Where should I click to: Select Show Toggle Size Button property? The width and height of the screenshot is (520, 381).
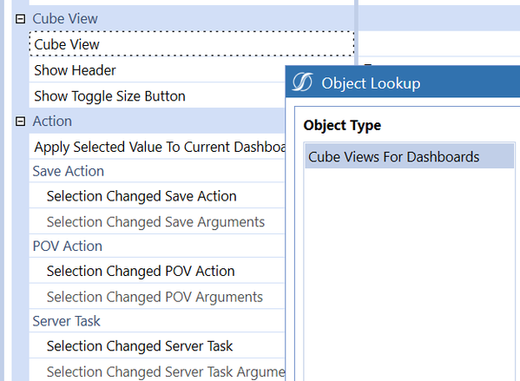[x=157, y=96]
